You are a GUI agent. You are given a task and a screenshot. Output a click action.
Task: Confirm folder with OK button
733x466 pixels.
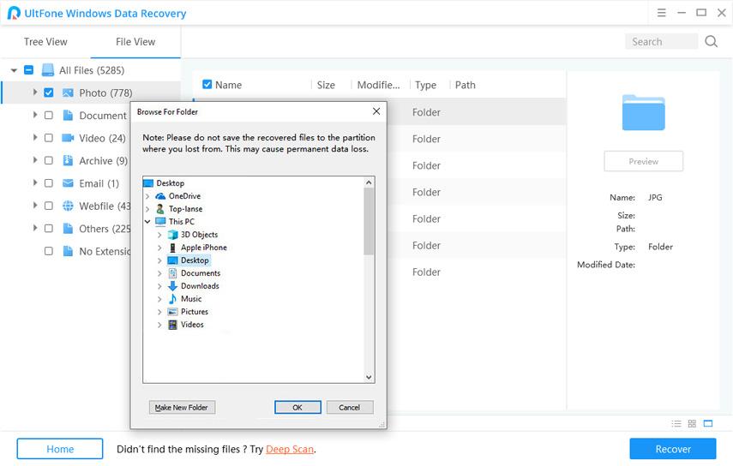coord(297,407)
